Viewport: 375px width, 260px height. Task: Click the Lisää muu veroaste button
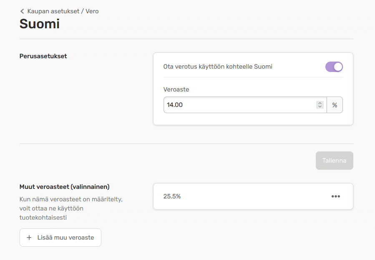[x=60, y=238]
